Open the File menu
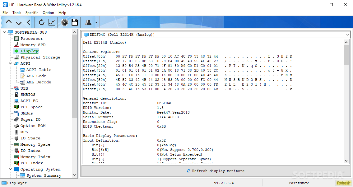 coord(5,13)
